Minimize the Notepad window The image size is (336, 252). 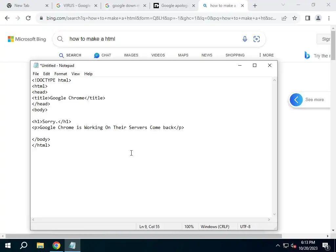(x=240, y=65)
